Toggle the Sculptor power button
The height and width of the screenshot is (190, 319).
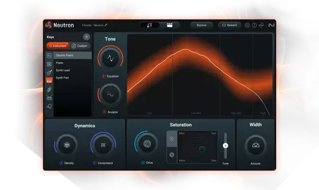(104, 112)
